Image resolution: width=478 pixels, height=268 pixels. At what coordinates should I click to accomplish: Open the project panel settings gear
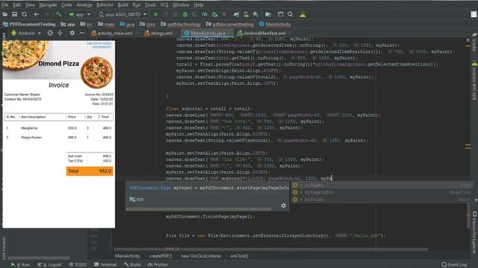(72, 33)
